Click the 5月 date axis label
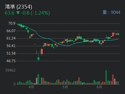 (x=65, y=87)
